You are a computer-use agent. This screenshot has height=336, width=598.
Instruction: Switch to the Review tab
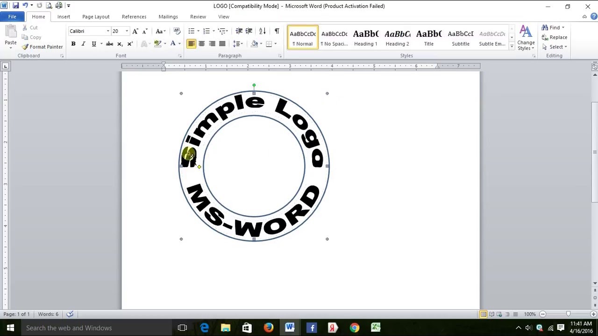point(198,17)
